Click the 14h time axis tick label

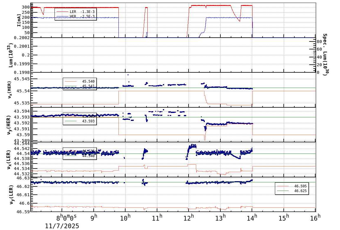point(252,217)
